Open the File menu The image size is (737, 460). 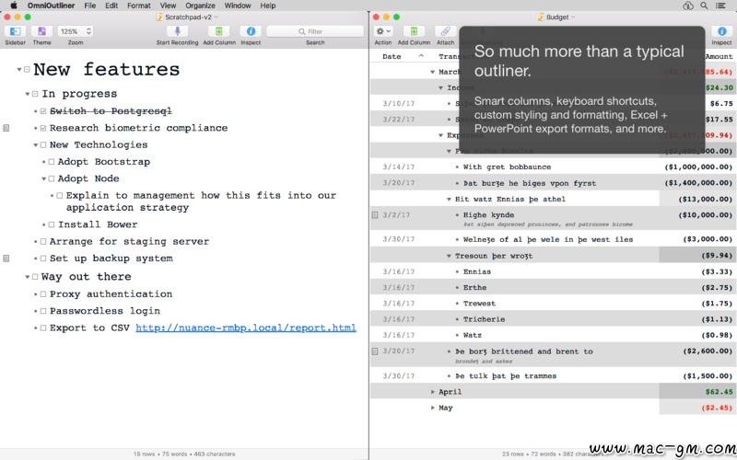[89, 6]
